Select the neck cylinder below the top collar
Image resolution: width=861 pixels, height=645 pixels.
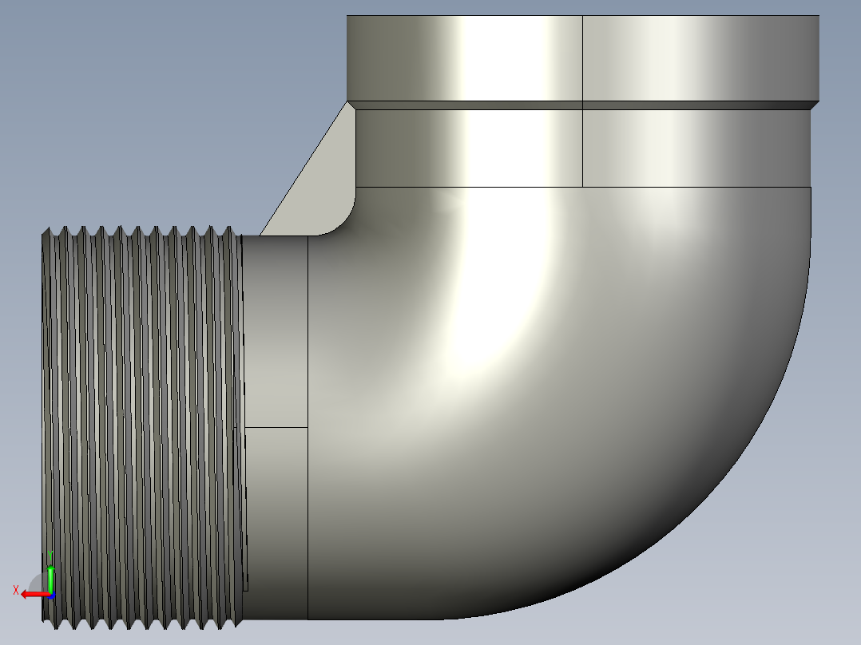tap(583, 148)
